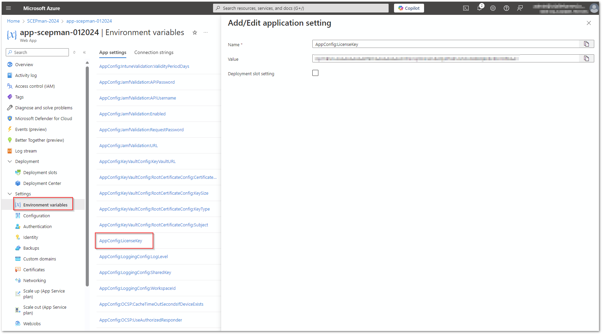The image size is (602, 334).
Task: Open the portal hamburger menu
Action: tap(9, 8)
